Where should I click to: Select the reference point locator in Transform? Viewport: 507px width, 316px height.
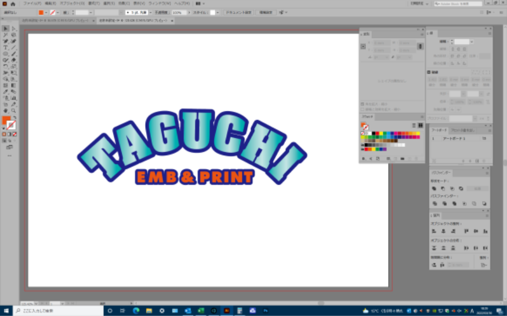tap(363, 46)
